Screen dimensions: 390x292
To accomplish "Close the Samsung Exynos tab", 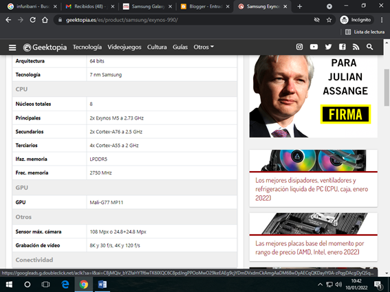I will tap(285, 7).
